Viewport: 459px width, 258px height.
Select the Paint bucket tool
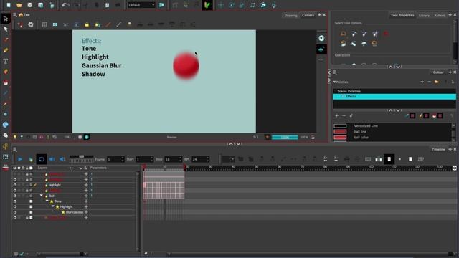6,82
